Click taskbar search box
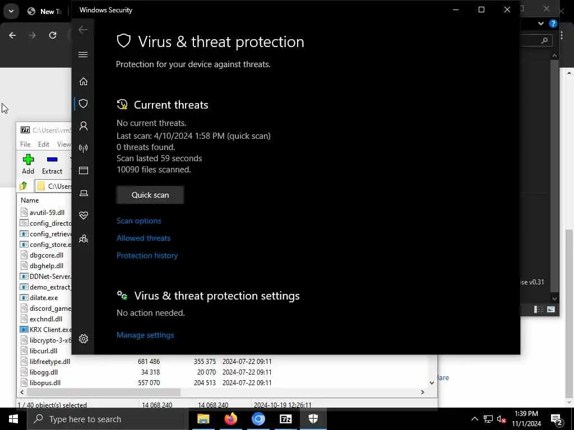 point(108,419)
